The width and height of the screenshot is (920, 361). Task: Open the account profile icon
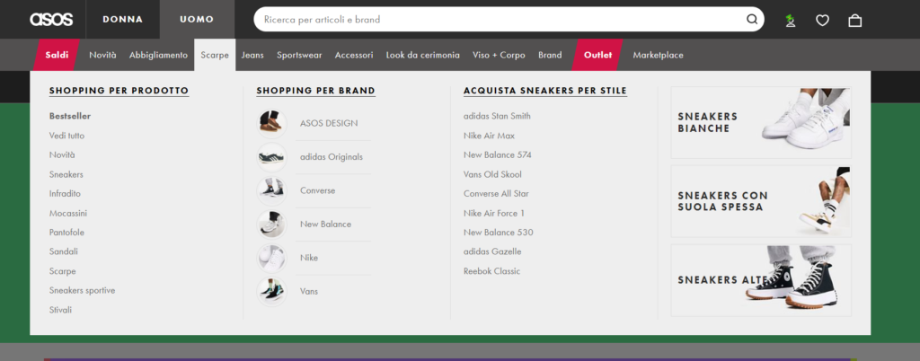(791, 20)
